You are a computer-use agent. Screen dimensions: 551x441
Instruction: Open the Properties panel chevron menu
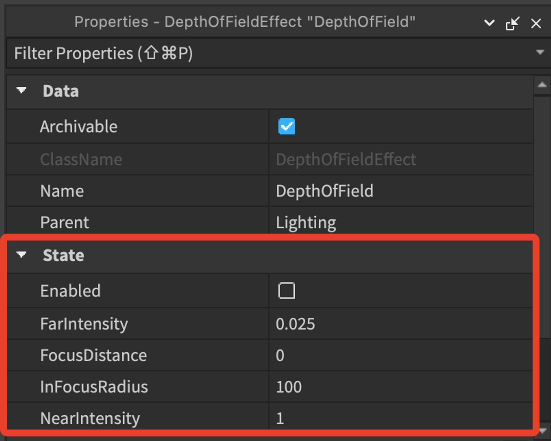coord(489,23)
